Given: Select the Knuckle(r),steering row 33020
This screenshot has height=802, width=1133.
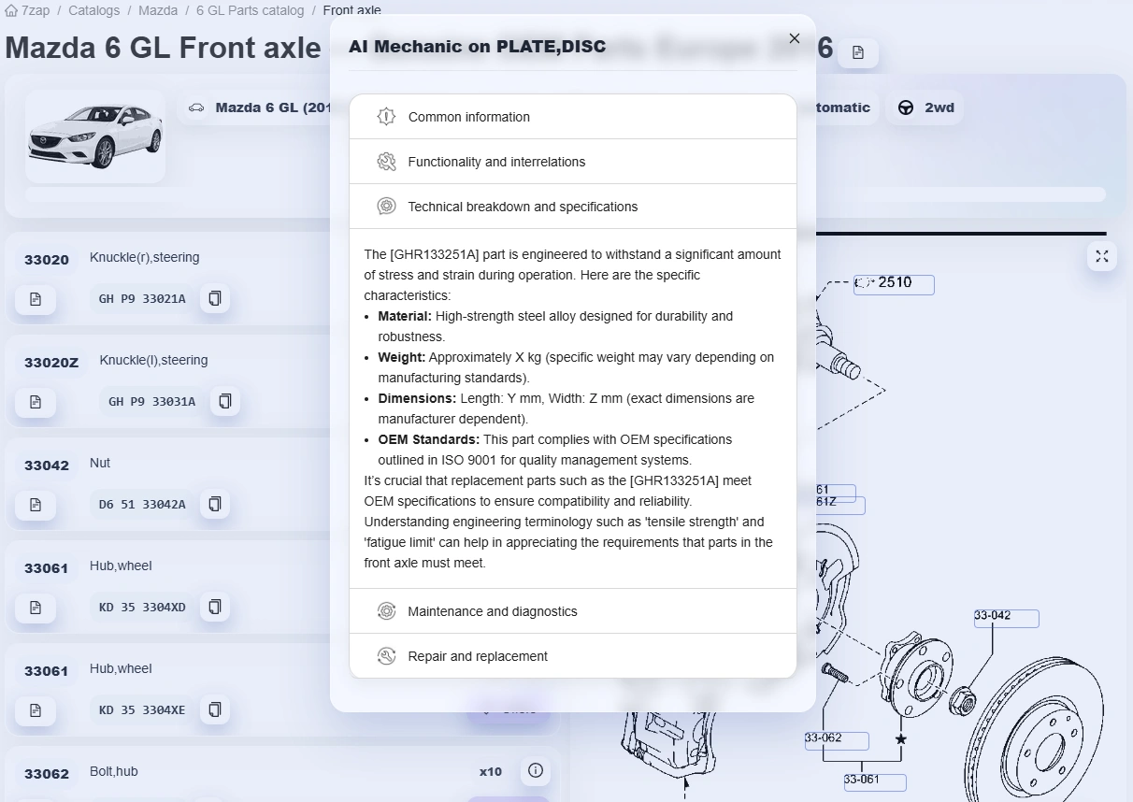Looking at the screenshot, I should (x=167, y=279).
